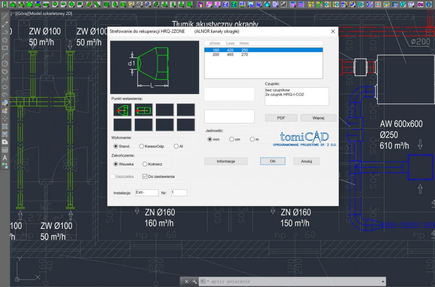Click the green 'Ed' edit icon
The width and height of the screenshot is (435, 287).
(234, 4)
